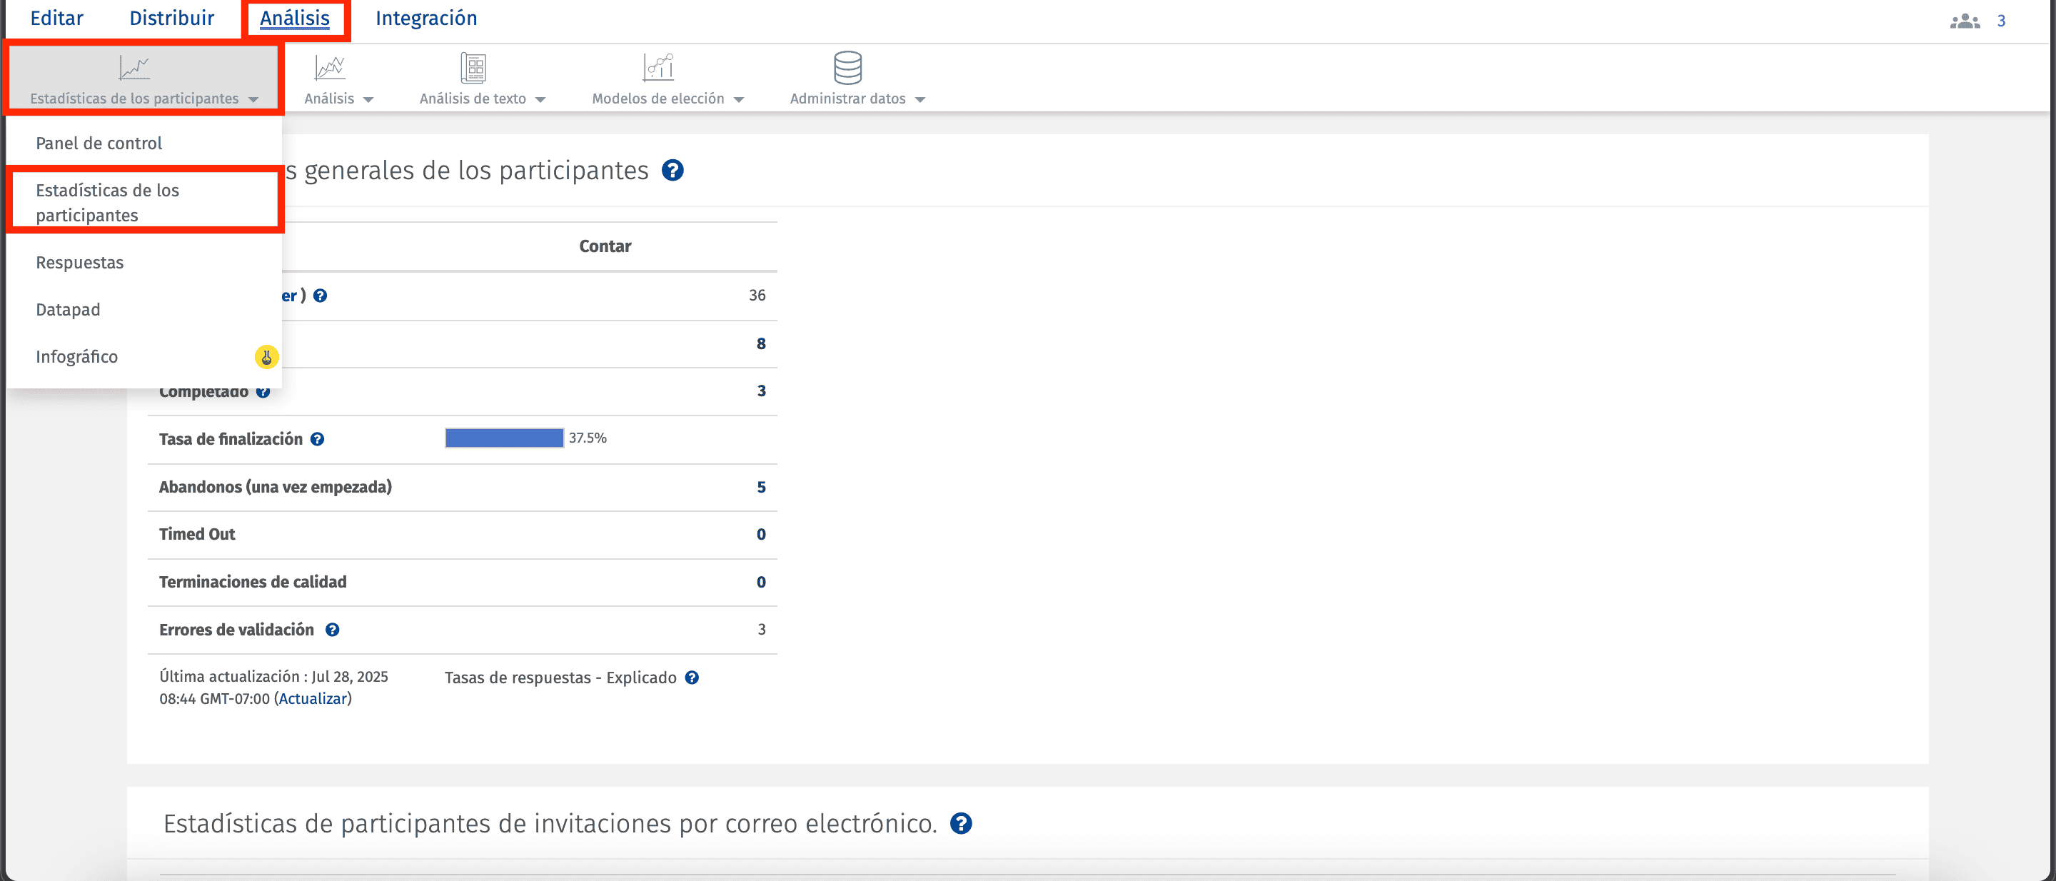Click the Modelos de elección scatter icon

[x=658, y=67]
